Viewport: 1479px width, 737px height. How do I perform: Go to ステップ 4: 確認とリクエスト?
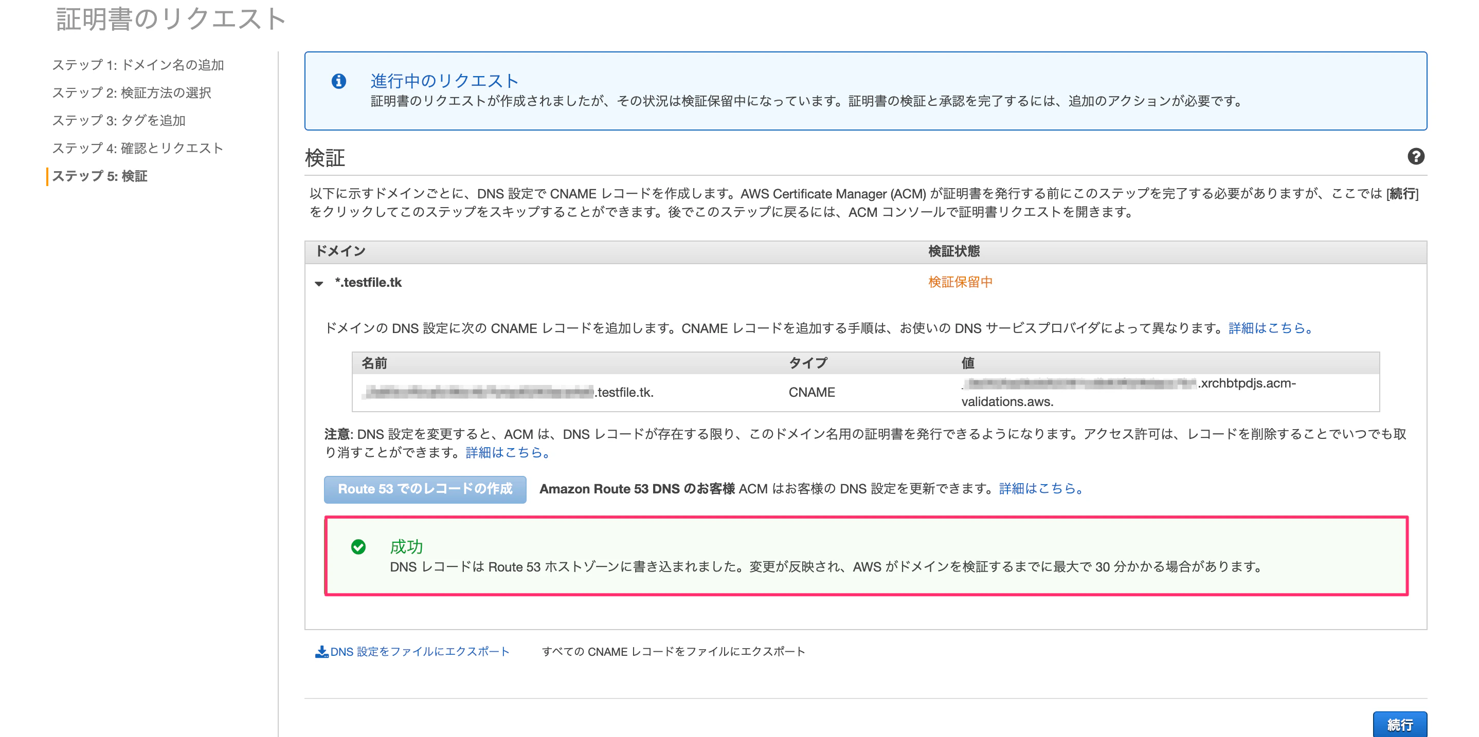137,148
